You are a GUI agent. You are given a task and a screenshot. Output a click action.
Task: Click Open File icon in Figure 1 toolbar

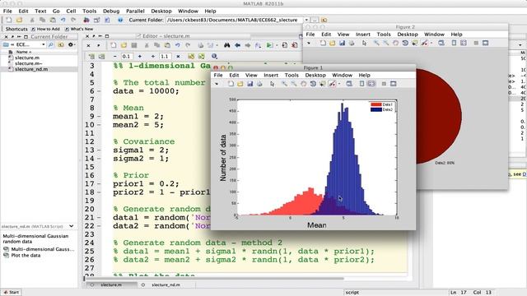point(240,84)
